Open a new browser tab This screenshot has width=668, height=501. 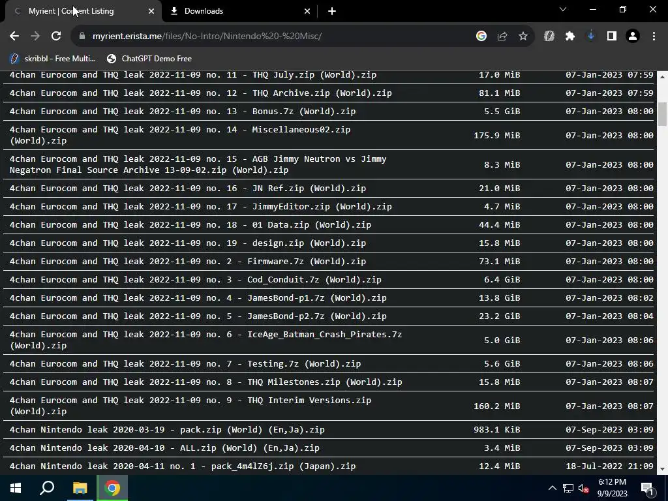tap(332, 11)
